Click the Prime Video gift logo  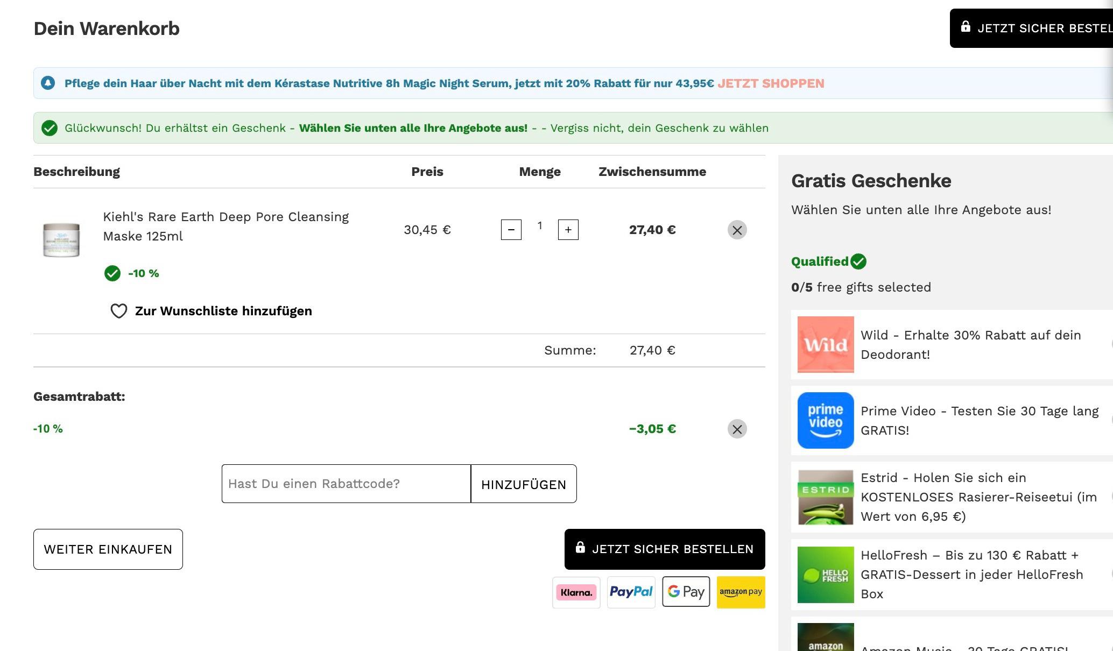826,420
